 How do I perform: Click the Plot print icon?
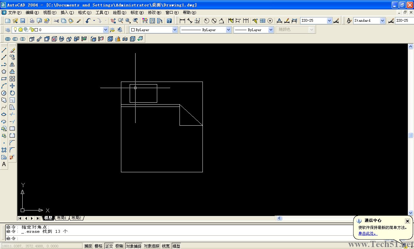(32, 21)
